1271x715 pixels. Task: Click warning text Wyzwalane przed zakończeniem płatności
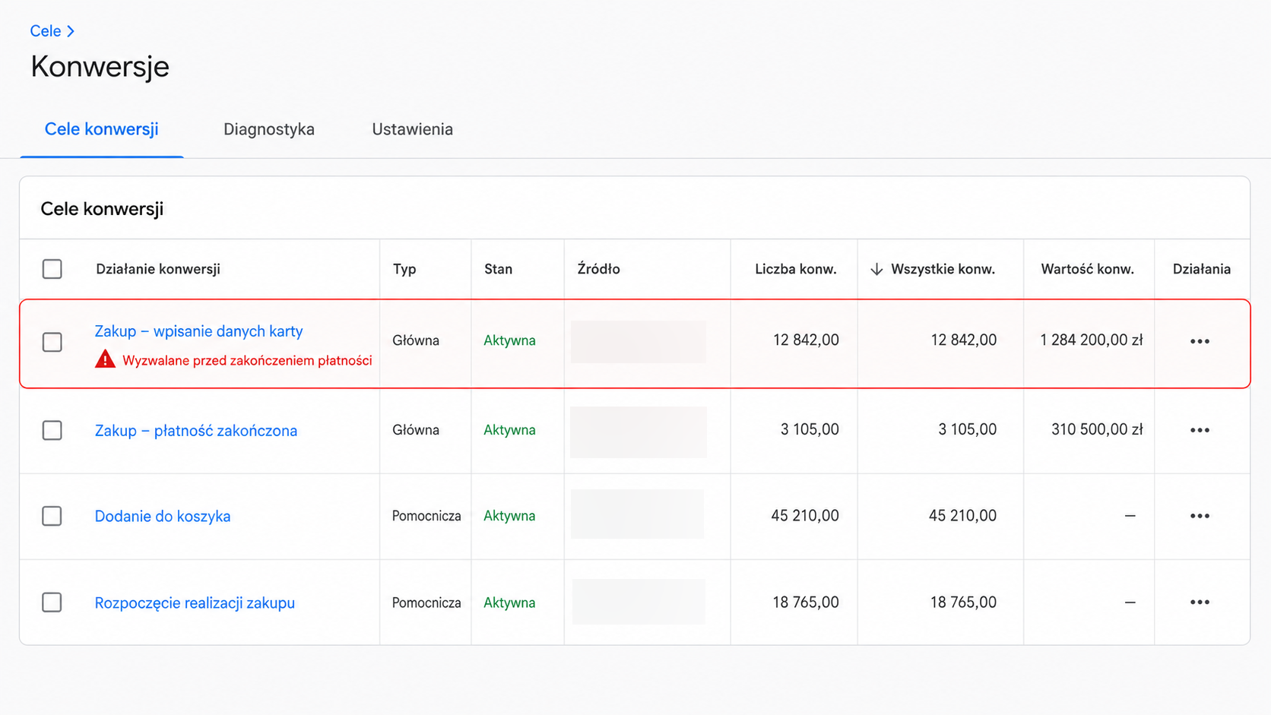tap(247, 361)
